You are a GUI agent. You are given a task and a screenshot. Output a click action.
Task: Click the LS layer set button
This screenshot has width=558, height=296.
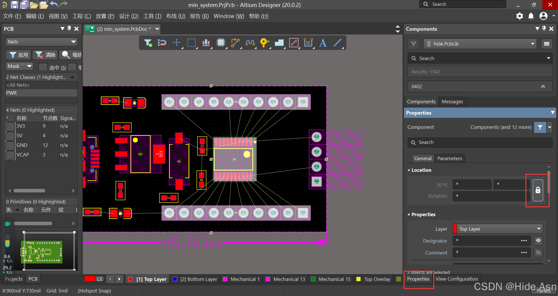(99, 279)
